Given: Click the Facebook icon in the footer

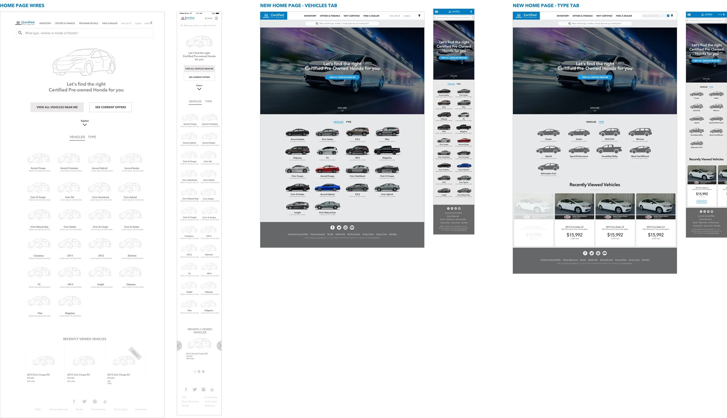Looking at the screenshot, I should (x=74, y=401).
